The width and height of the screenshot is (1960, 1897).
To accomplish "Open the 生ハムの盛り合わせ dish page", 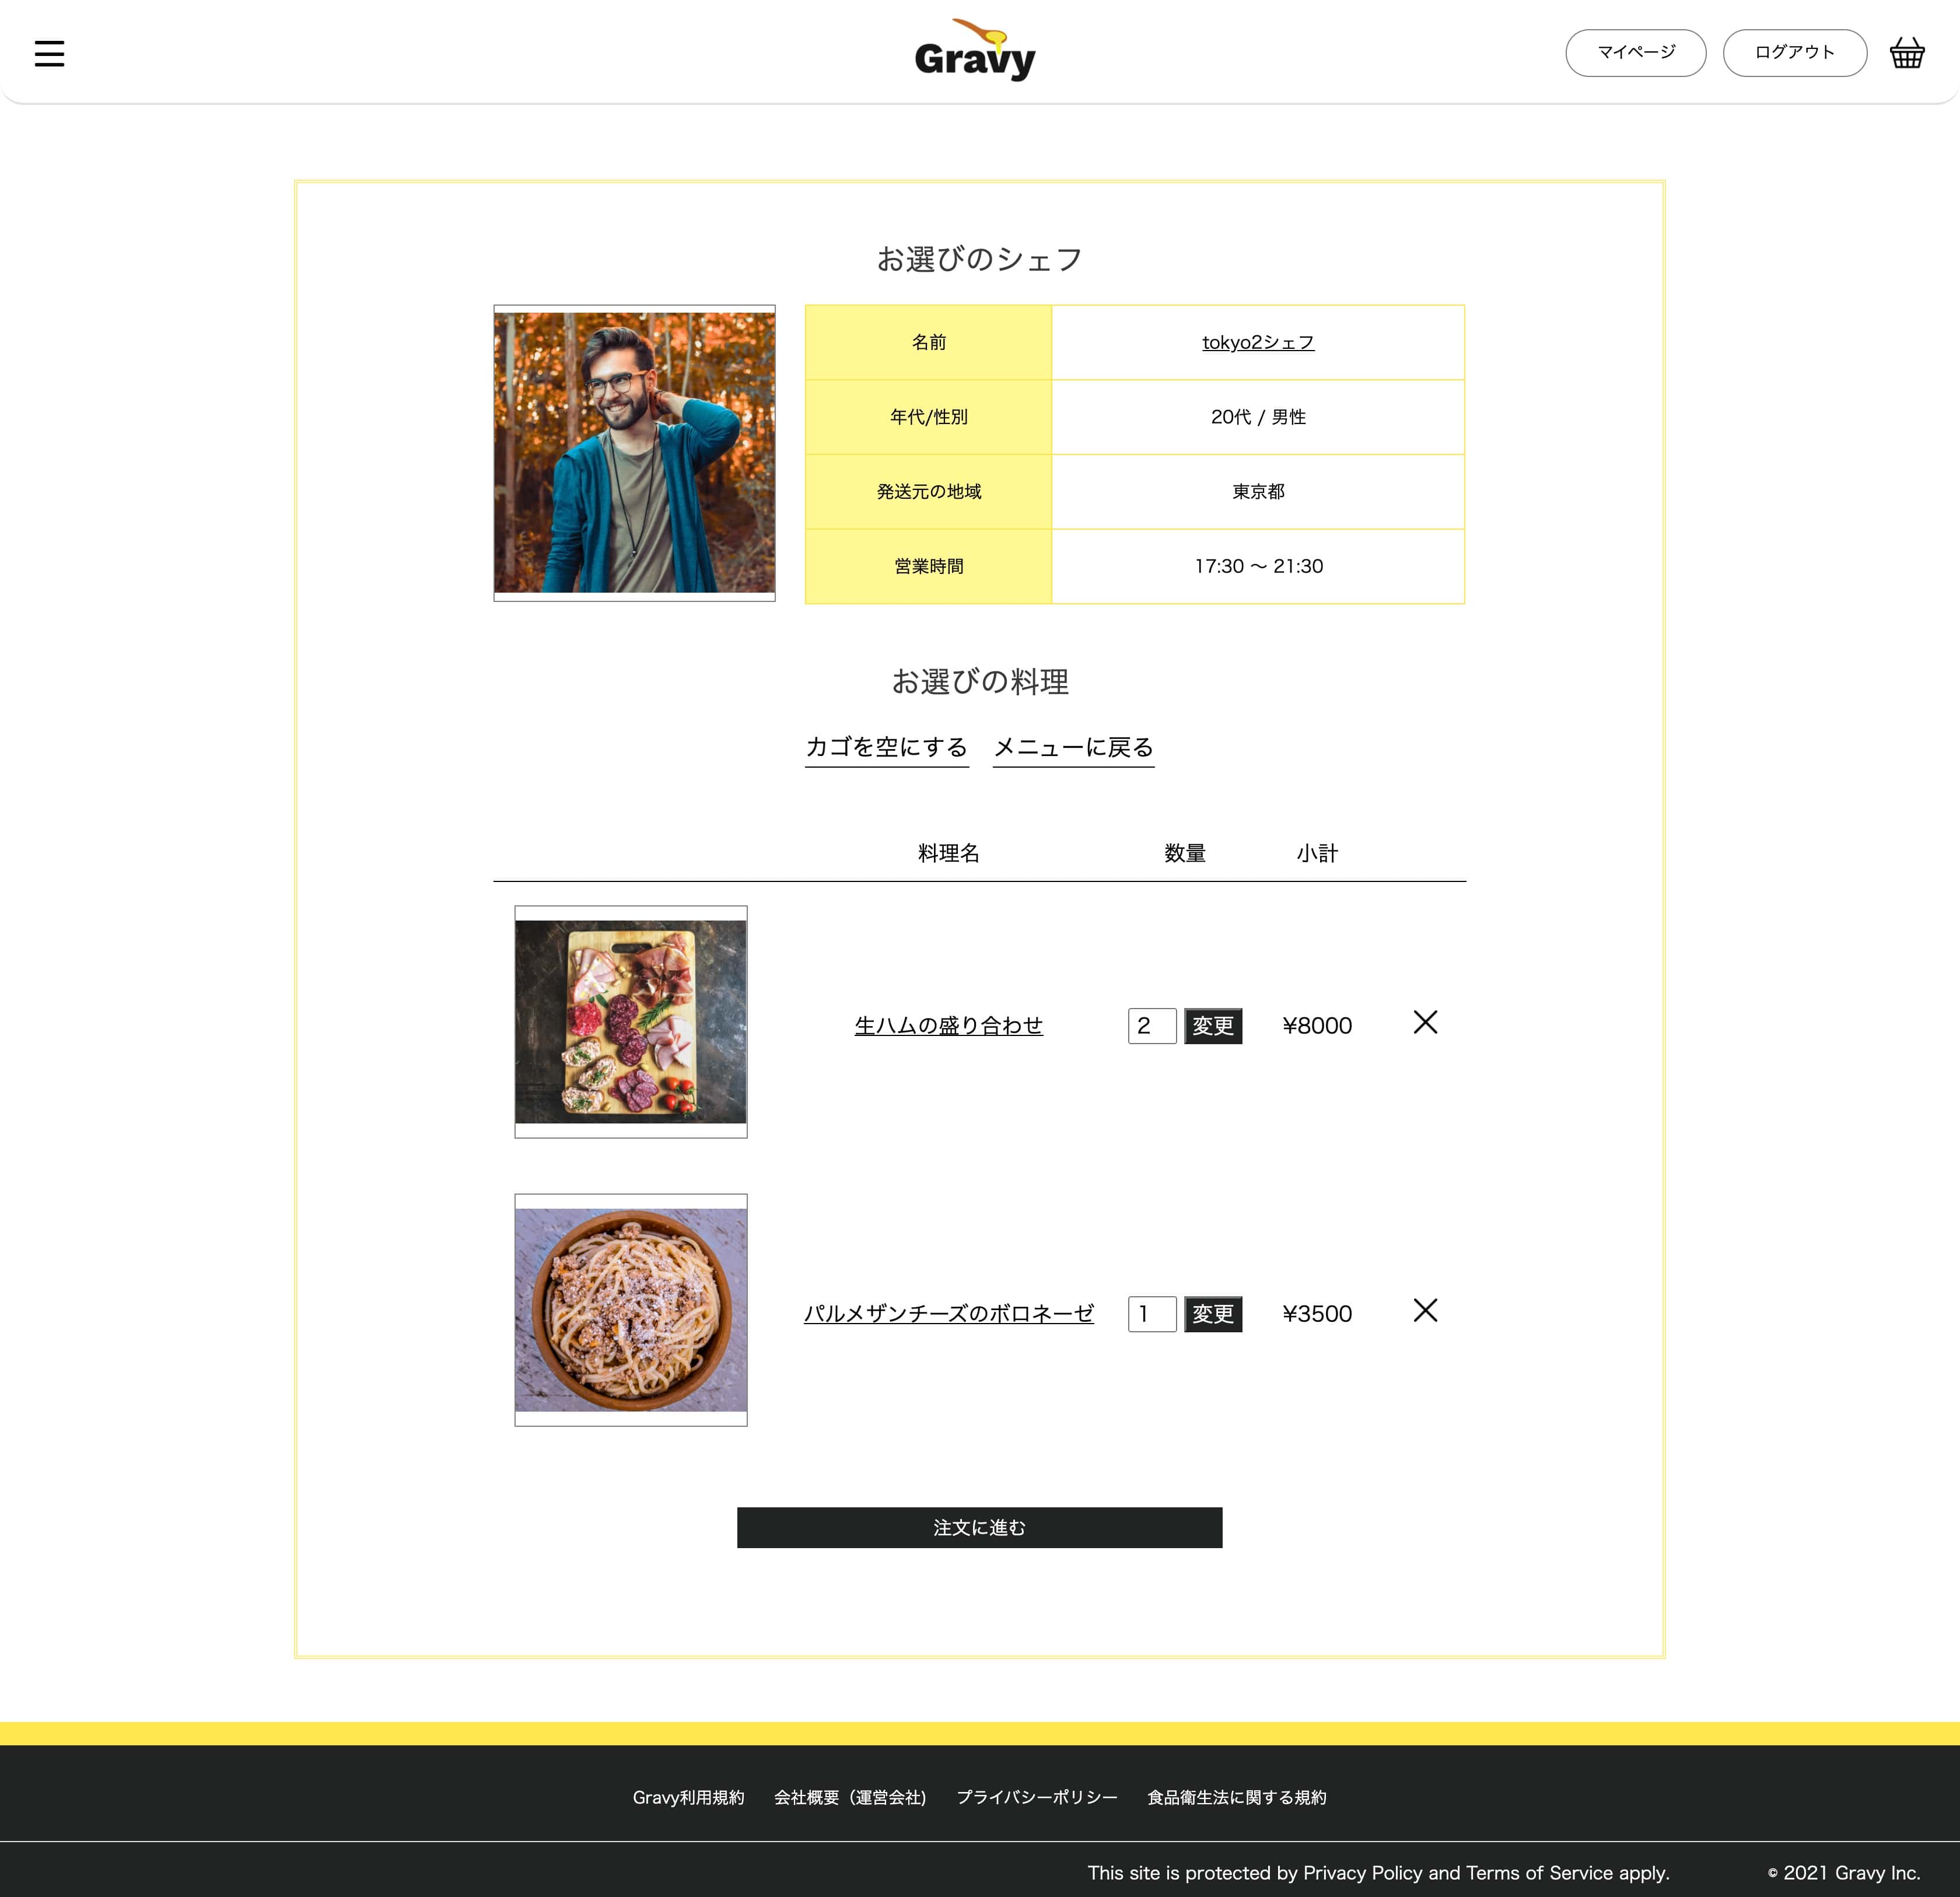I will [x=948, y=1025].
